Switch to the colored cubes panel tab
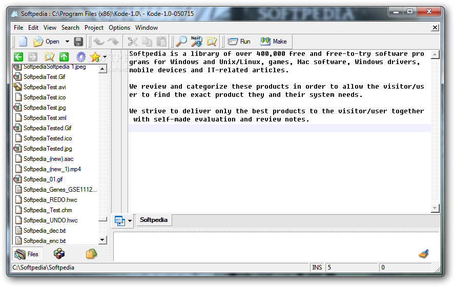Viewport: 455px width, 287px height. click(59, 254)
